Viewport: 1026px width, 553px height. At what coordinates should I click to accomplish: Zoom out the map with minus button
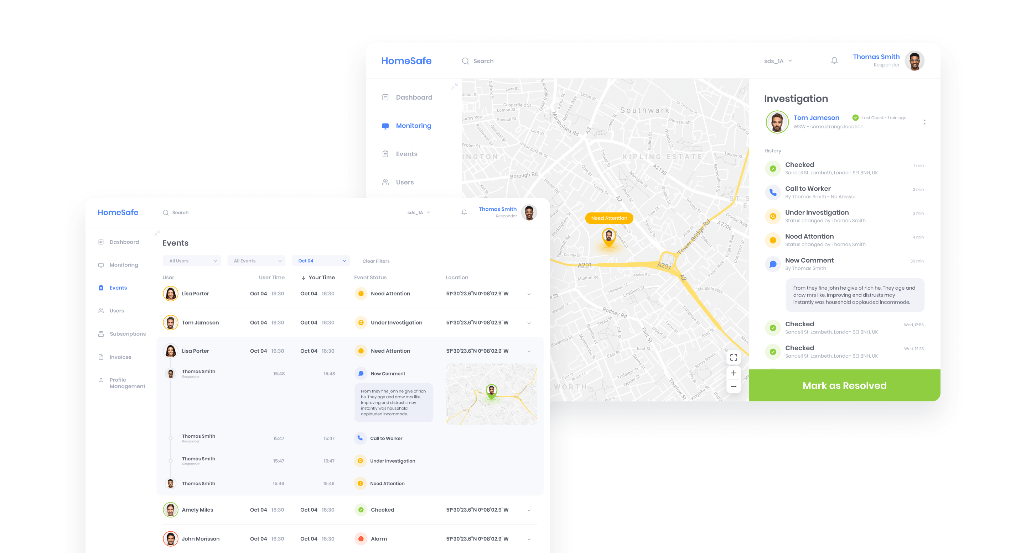pyautogui.click(x=734, y=386)
